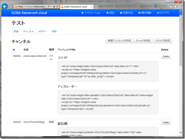Image resolution: width=185 pixels, height=139 pixels.
Task: Click the アップローダー section heading
Action: click(67, 87)
